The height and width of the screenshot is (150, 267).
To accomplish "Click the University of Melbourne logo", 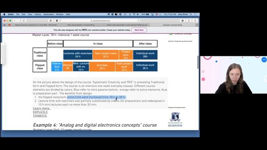I will click(x=175, y=120).
